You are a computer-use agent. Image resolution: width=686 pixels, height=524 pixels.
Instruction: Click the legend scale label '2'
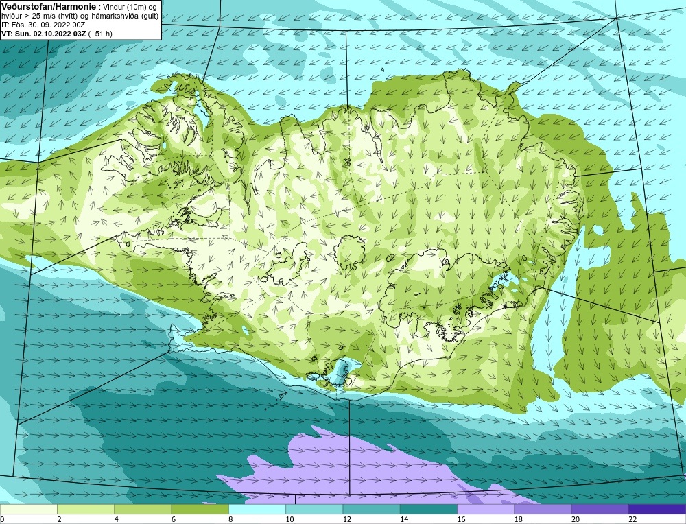point(60,519)
